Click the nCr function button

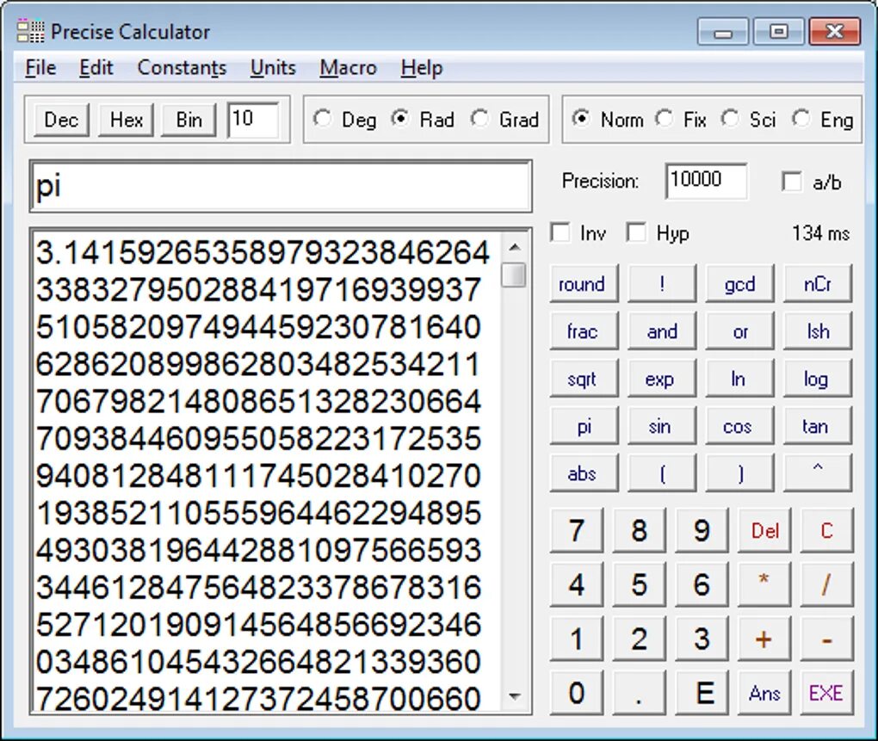[x=818, y=284]
